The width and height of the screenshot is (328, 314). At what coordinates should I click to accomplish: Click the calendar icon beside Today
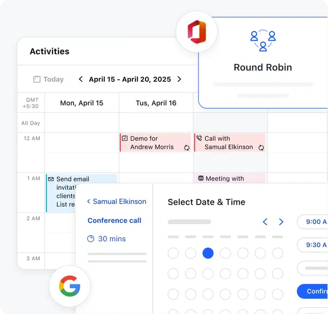(37, 79)
